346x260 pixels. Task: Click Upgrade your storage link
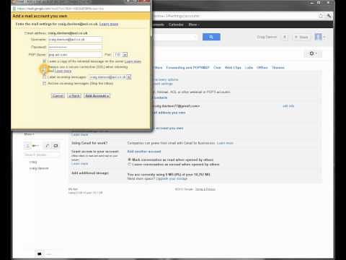172,178
